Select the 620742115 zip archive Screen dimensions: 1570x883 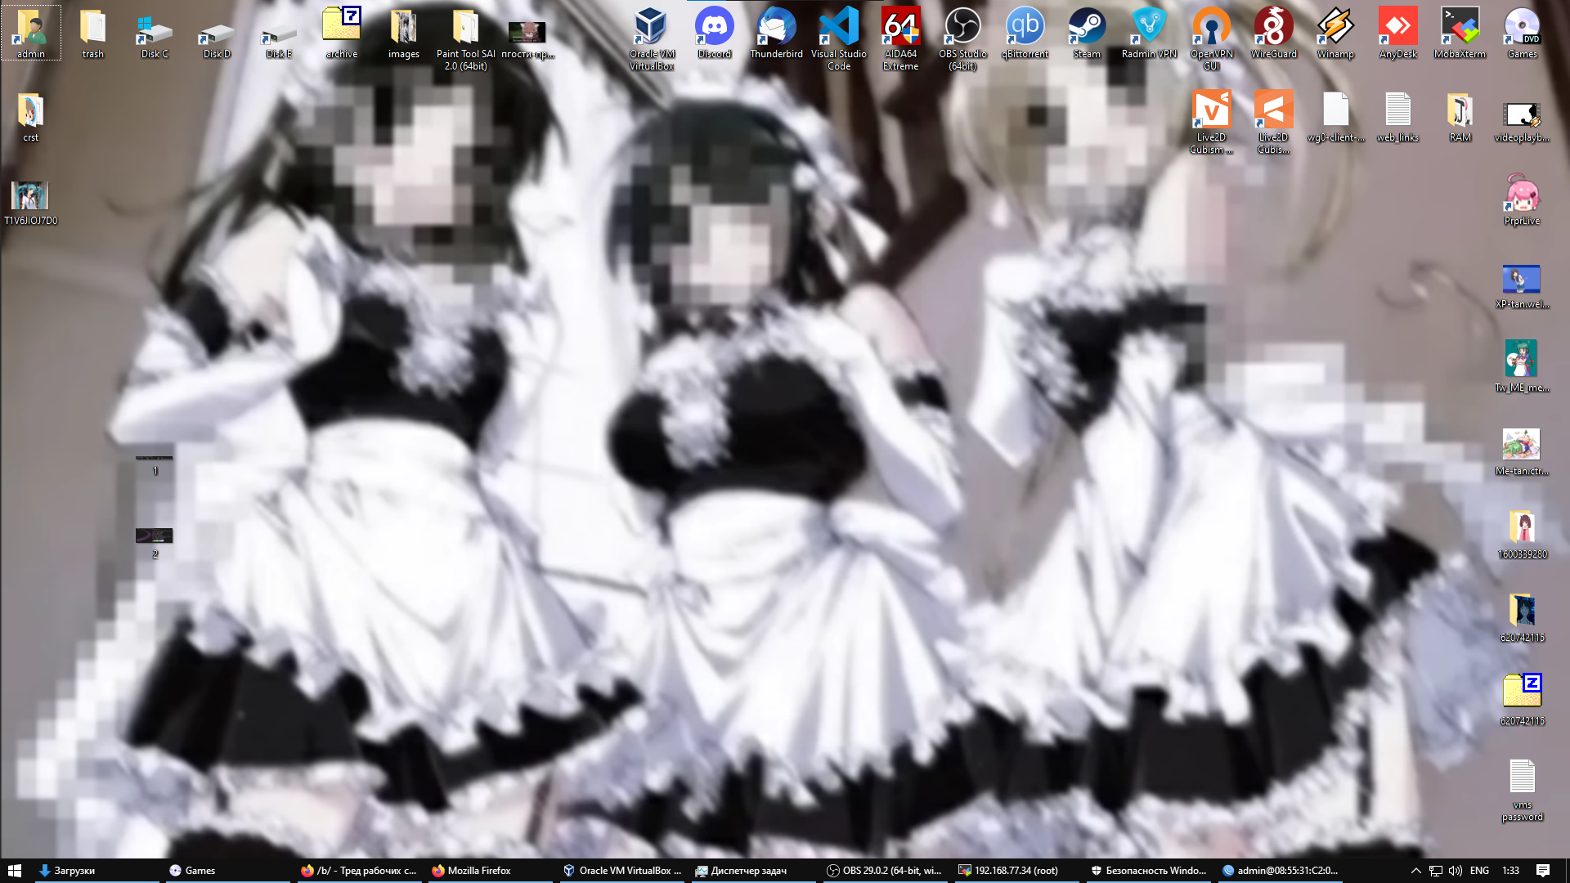point(1523,700)
